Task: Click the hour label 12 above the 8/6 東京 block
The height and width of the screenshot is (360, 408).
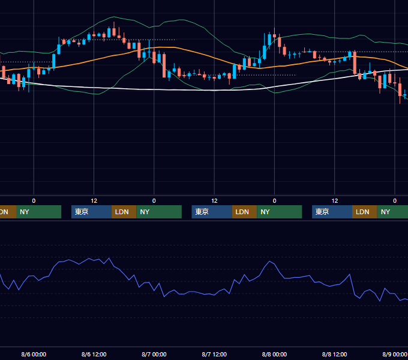Action: 94,201
